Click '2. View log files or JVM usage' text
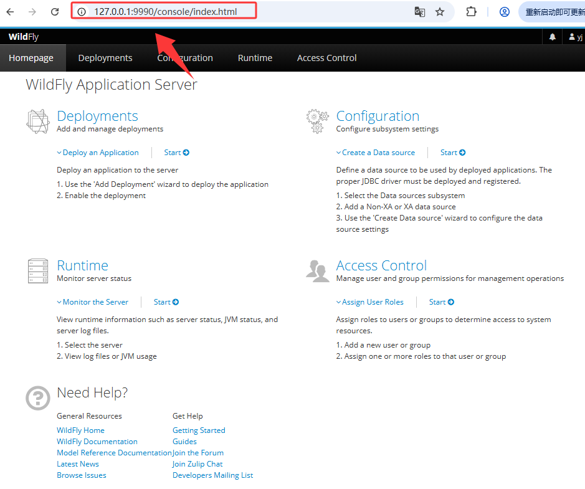 tap(107, 356)
